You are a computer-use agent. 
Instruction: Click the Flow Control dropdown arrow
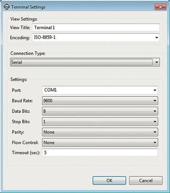[155, 143]
